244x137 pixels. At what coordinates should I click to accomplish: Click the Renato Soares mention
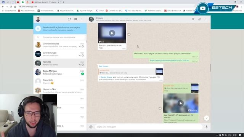coord(106,77)
